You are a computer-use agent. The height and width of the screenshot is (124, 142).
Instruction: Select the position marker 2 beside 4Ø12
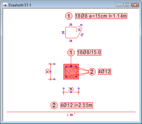pos(92,72)
